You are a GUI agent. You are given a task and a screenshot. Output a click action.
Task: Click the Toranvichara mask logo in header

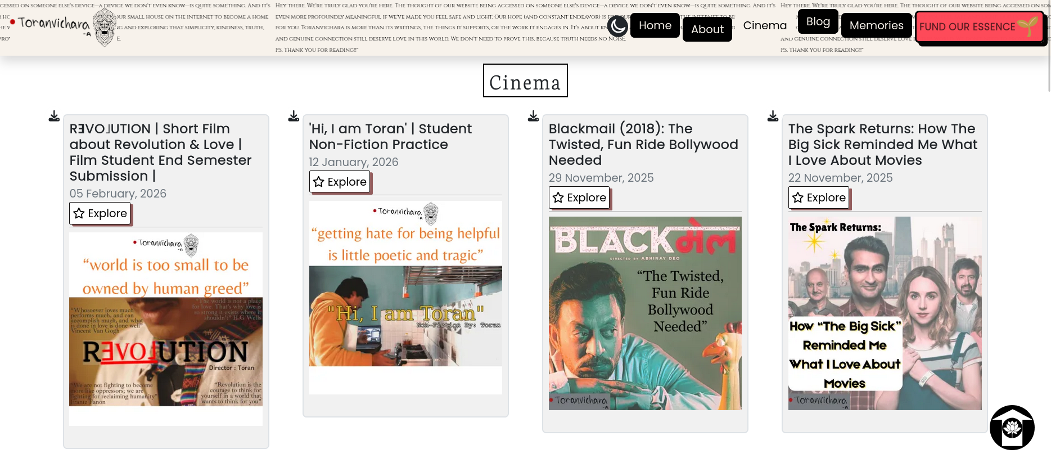tap(104, 26)
